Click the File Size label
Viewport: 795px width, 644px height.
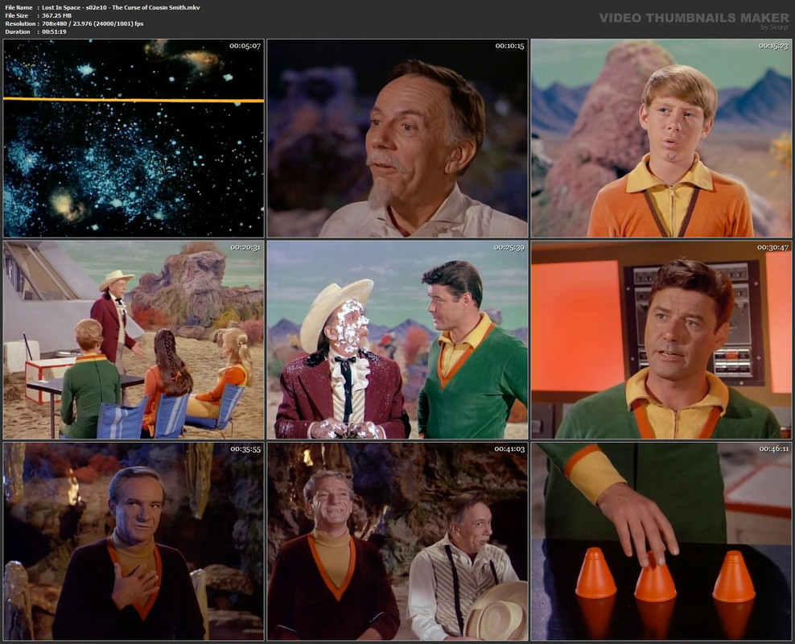coord(17,16)
